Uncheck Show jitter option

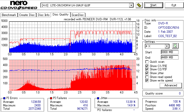pos(147,73)
